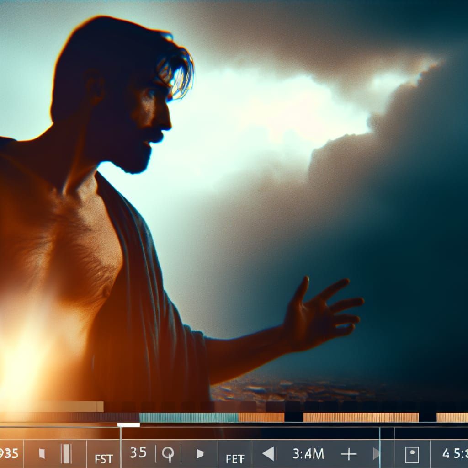Click the 935 counter label

tap(9, 453)
